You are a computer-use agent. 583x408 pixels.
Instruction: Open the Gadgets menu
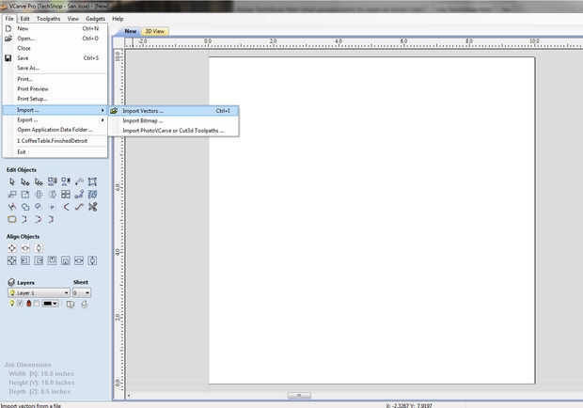95,19
